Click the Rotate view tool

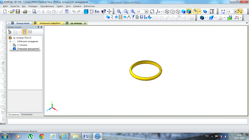point(152,11)
